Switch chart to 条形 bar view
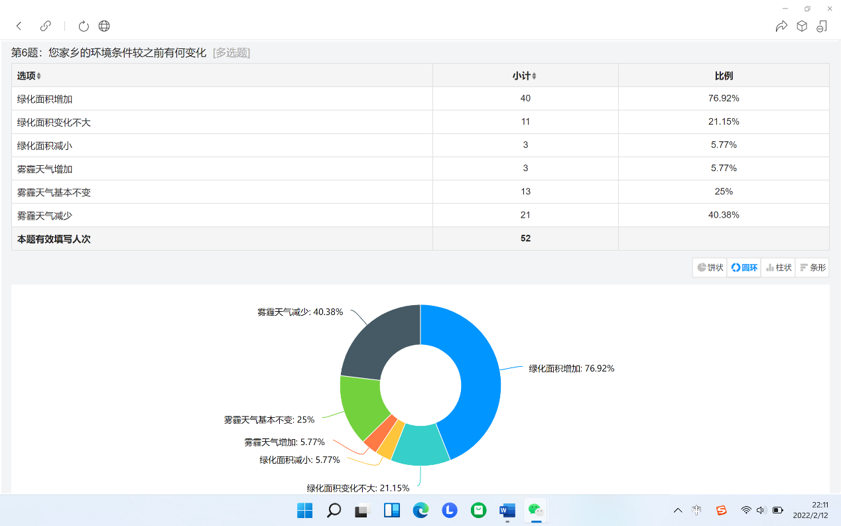The width and height of the screenshot is (841, 526). click(x=812, y=267)
